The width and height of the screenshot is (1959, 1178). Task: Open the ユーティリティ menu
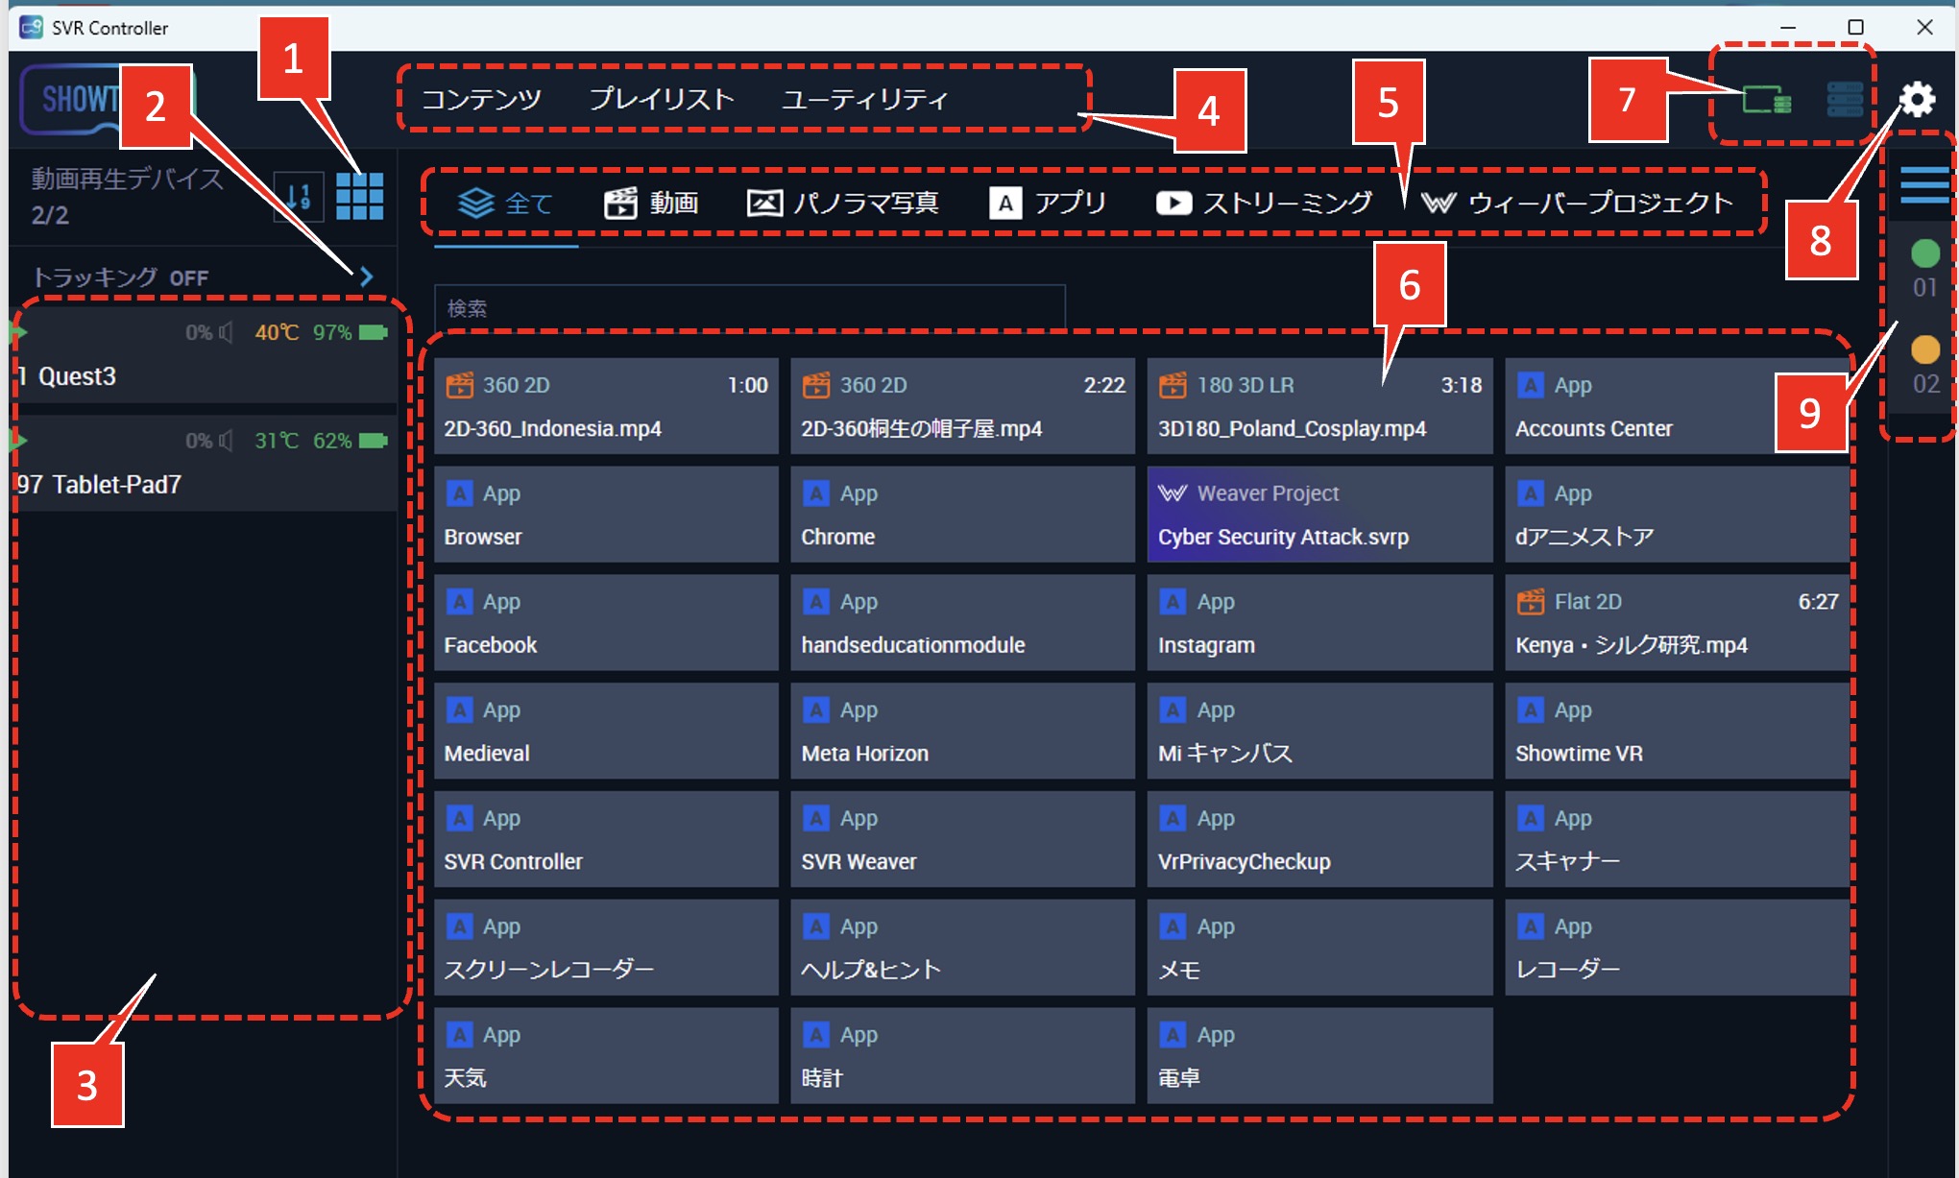click(x=864, y=99)
